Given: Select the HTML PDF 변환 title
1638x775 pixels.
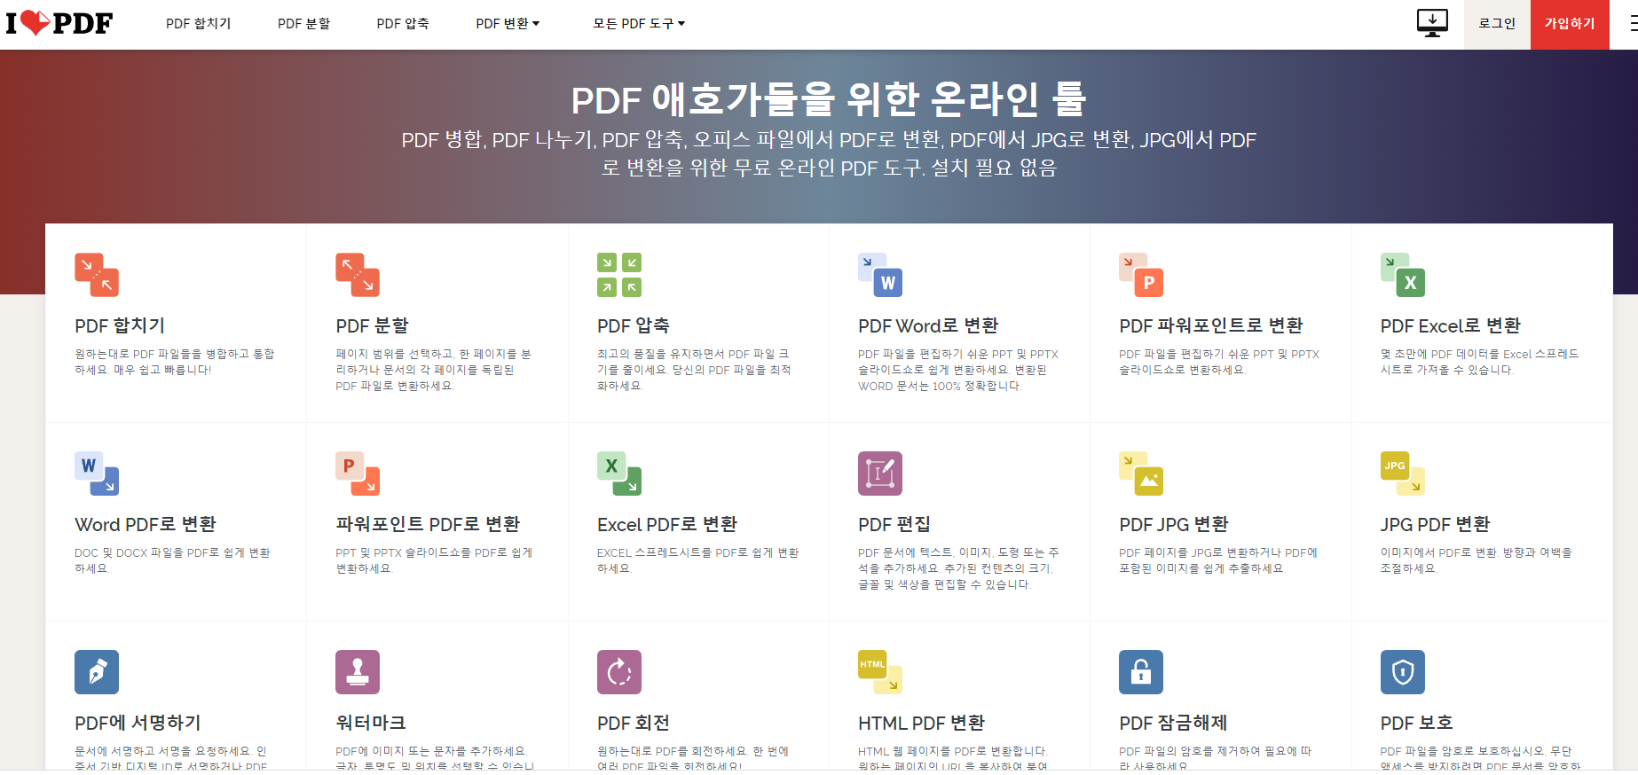Looking at the screenshot, I should [922, 723].
